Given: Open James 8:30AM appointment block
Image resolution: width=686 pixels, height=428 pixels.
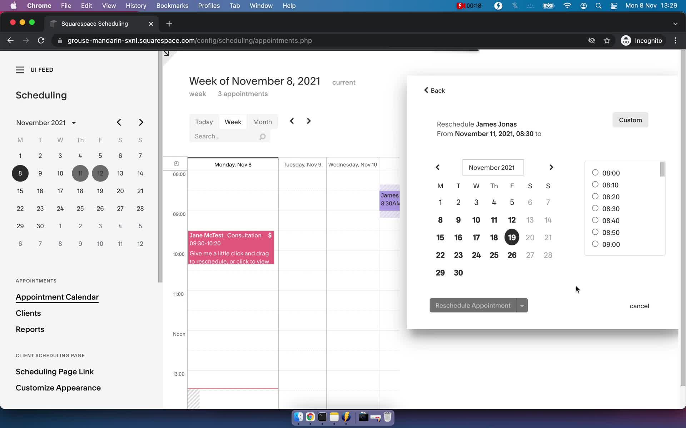Looking at the screenshot, I should tap(389, 201).
